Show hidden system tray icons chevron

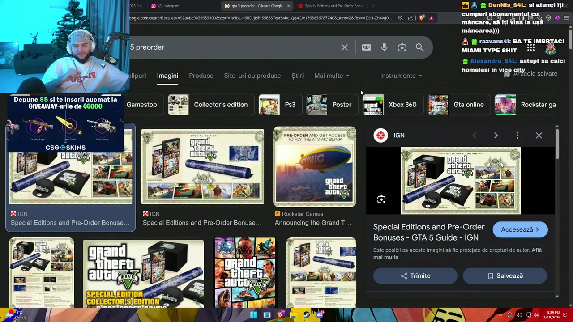pos(500,315)
